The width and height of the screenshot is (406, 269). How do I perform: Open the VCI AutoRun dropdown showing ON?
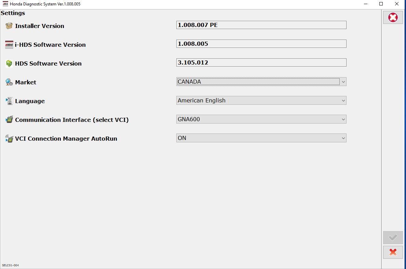pyautogui.click(x=261, y=138)
